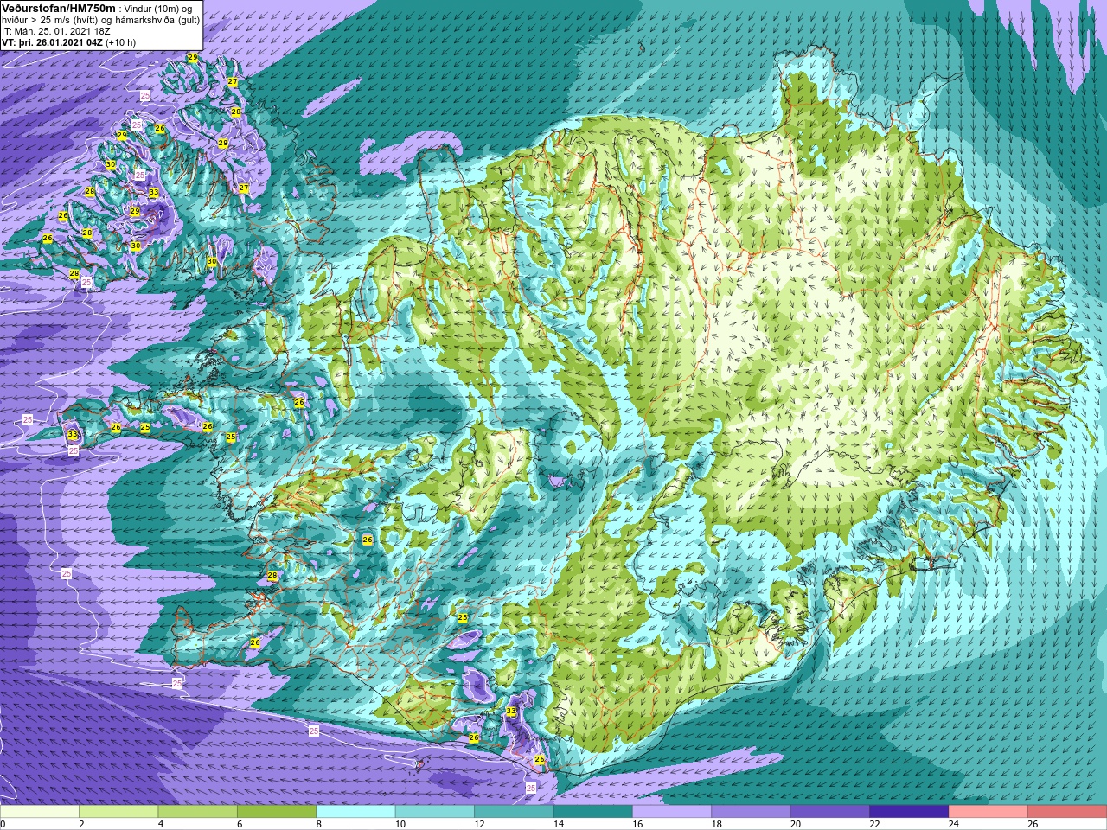Click the yellow 33 gust marker on the south coast
Screen dimensions: 1107x830
coord(511,712)
